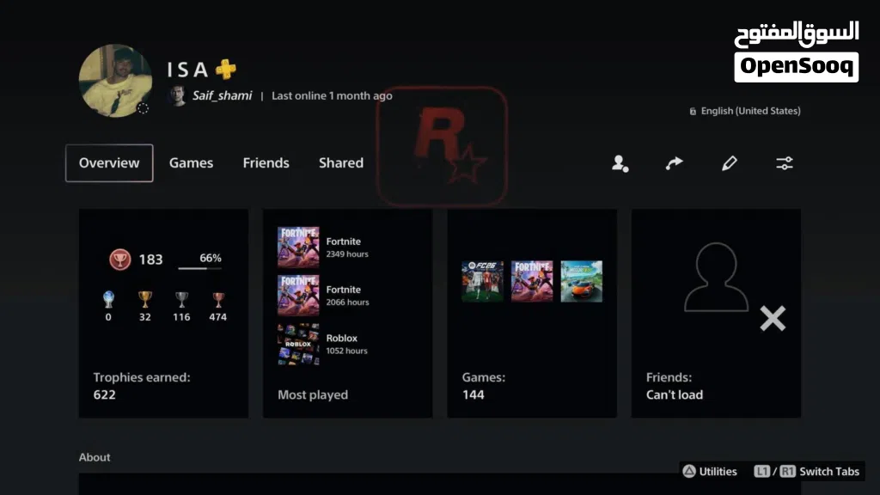The height and width of the screenshot is (495, 880).
Task: Click the 32 gold trophy count
Action: 144,317
